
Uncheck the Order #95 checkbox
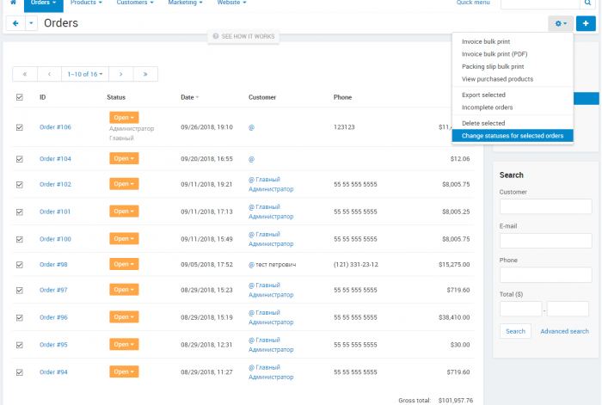point(20,345)
